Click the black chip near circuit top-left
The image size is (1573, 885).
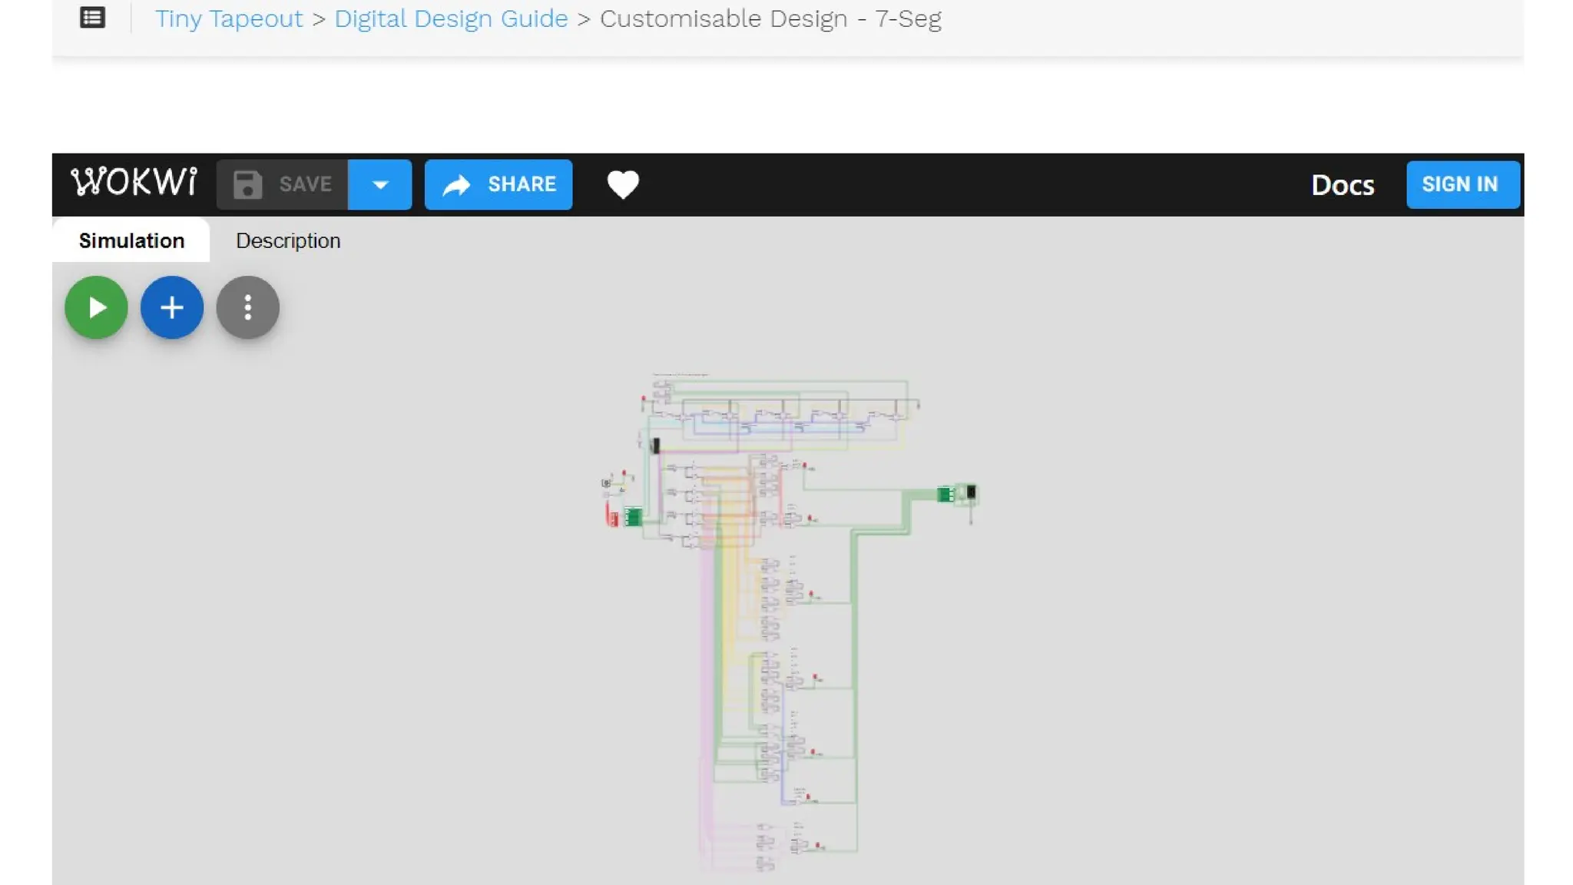[x=655, y=446]
